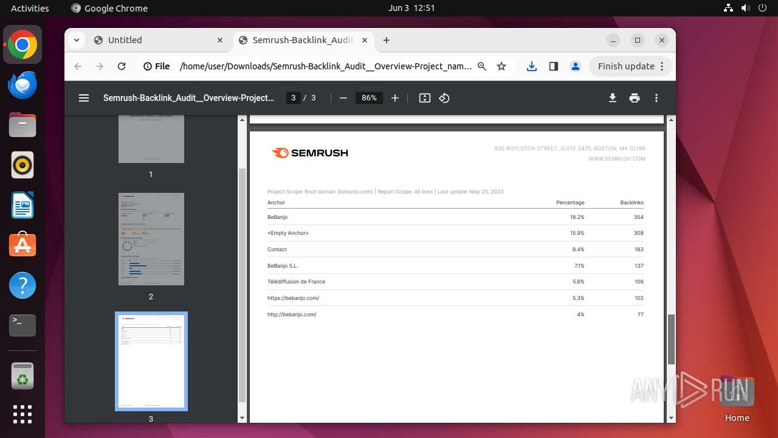Expand the tab search dropdown arrow
778x438 pixels.
(77, 40)
